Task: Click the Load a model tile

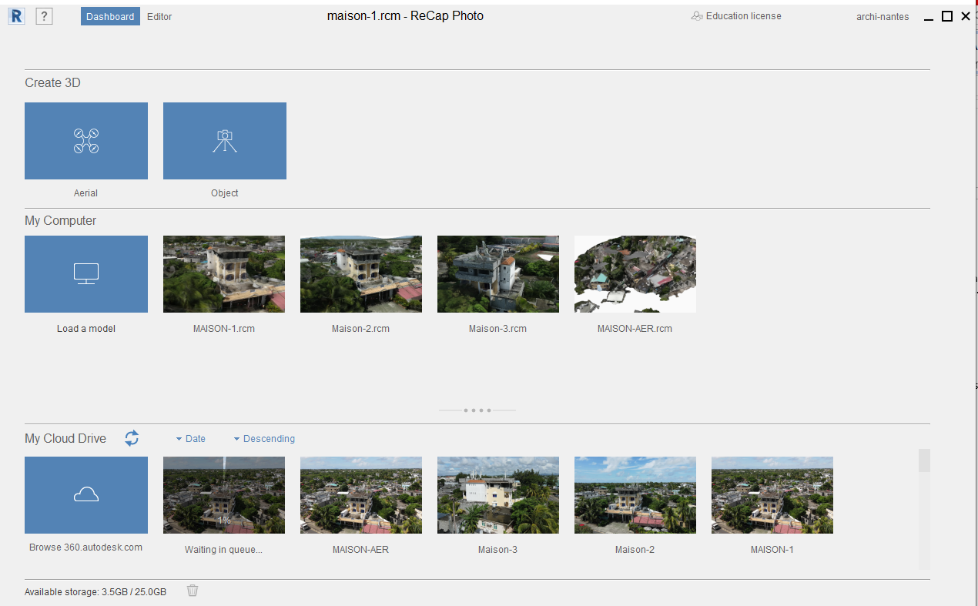Action: point(86,274)
